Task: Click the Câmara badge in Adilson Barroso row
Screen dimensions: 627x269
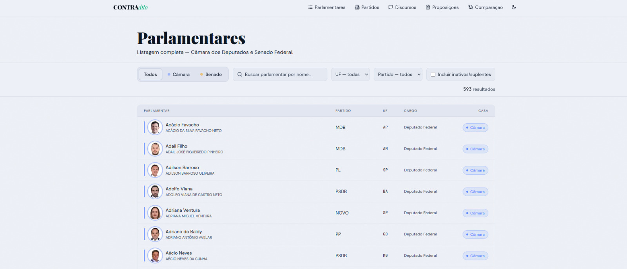Action: pyautogui.click(x=475, y=170)
